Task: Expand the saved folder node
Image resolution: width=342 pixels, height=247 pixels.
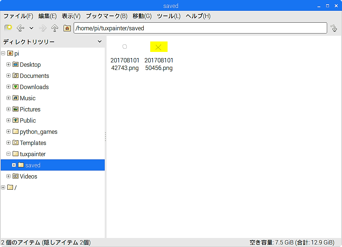Action: click(14, 165)
